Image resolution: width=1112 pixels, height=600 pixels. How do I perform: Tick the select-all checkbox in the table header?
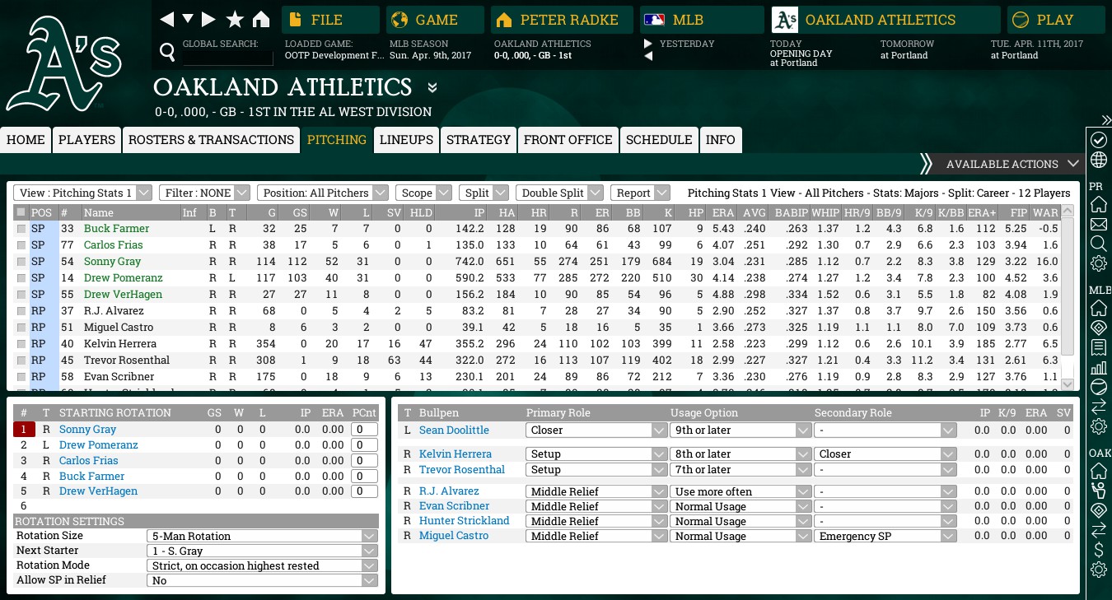click(x=21, y=212)
